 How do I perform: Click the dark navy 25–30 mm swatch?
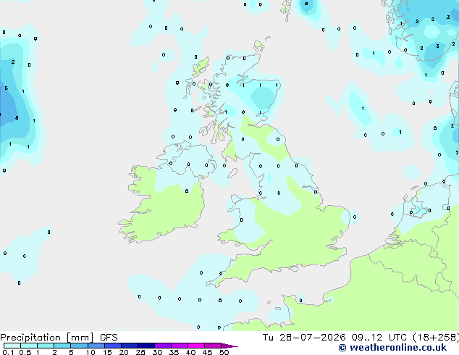146,346
